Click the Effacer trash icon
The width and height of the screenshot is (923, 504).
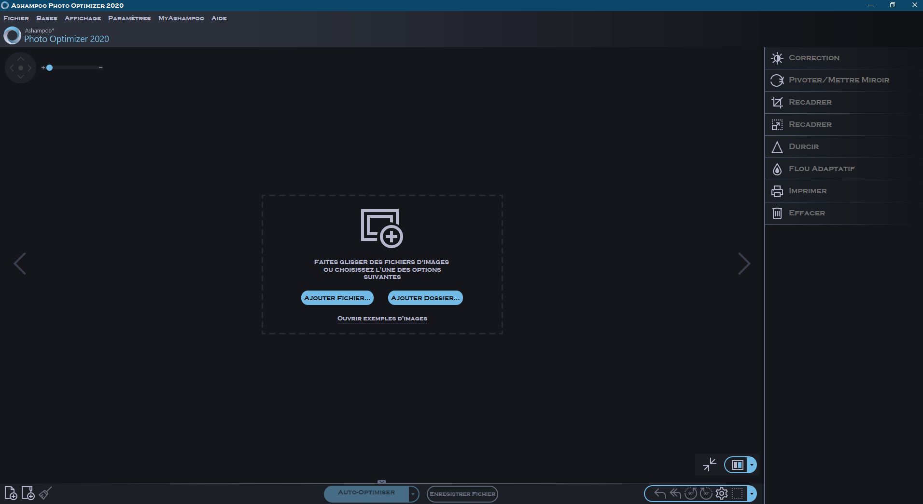click(x=777, y=213)
